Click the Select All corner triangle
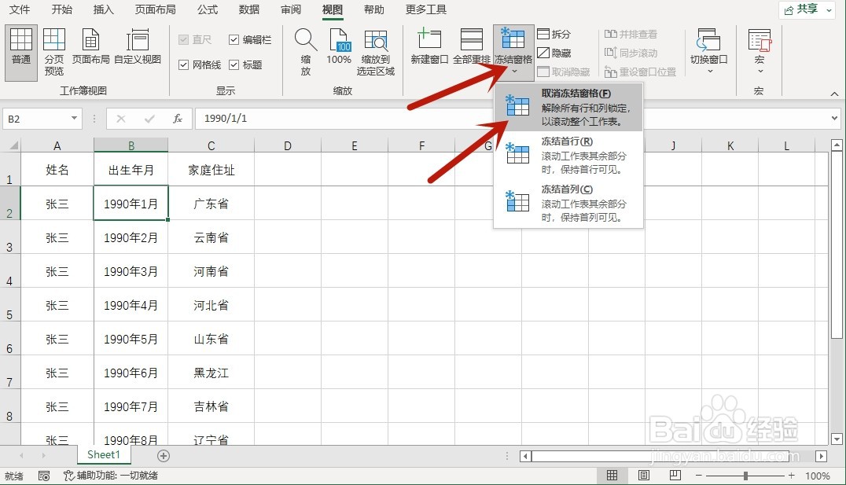 13,145
